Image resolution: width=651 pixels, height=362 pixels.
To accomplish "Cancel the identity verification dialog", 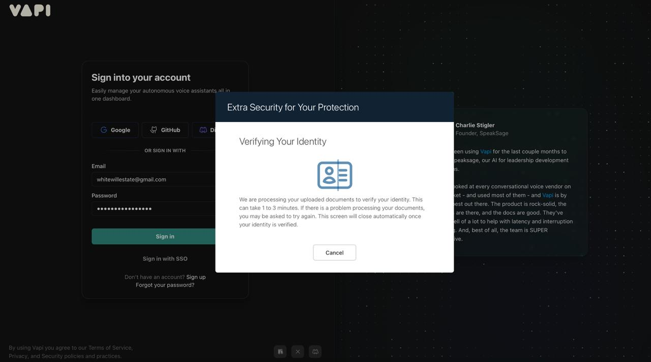I will [335, 253].
